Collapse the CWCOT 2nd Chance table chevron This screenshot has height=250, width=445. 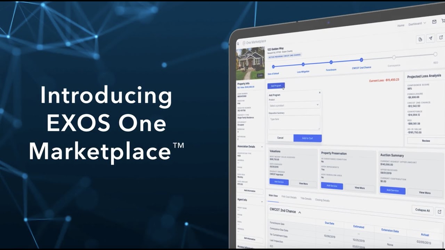(300, 212)
